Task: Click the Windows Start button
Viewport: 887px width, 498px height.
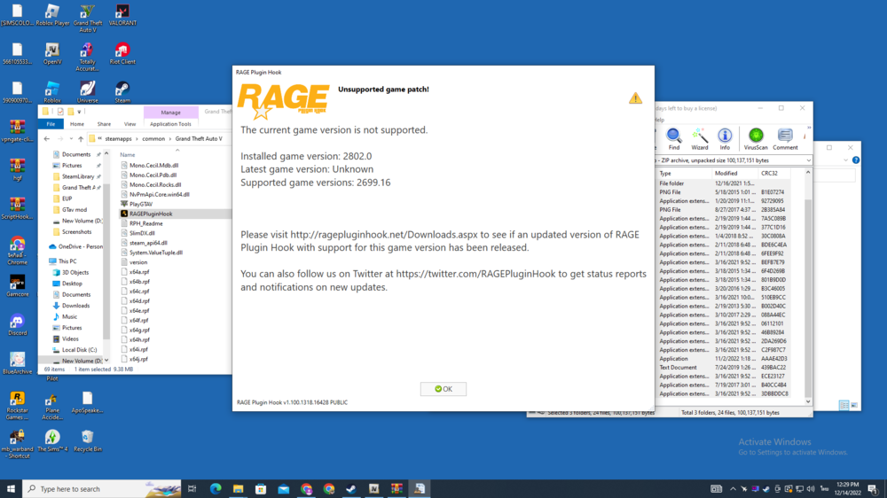Action: (x=11, y=489)
